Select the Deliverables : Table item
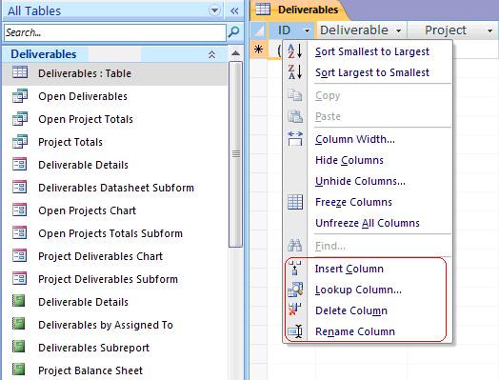499x380 pixels. (x=115, y=73)
